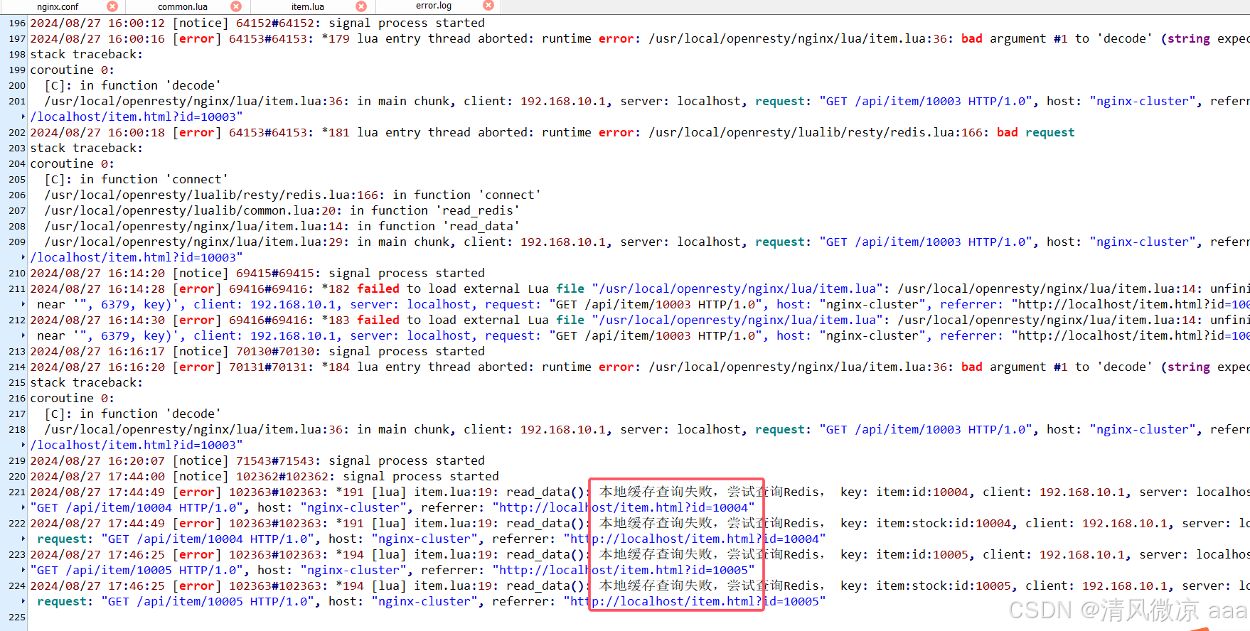This screenshot has height=631, width=1250.
Task: Click 'stack traceback:' on line 198
Action: [x=87, y=55]
